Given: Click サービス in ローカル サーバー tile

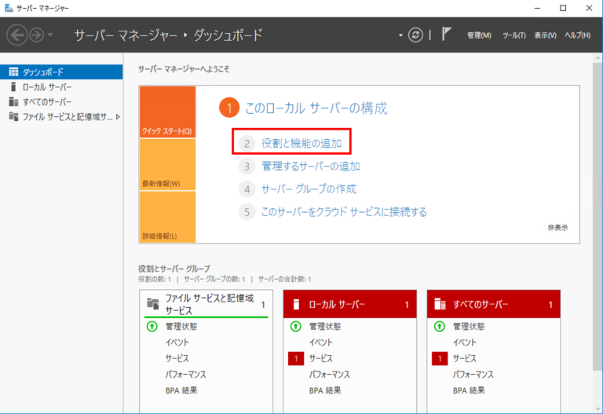Looking at the screenshot, I should (320, 358).
